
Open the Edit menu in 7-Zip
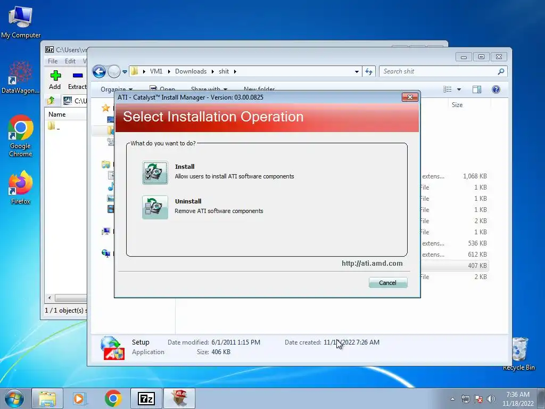[70, 61]
